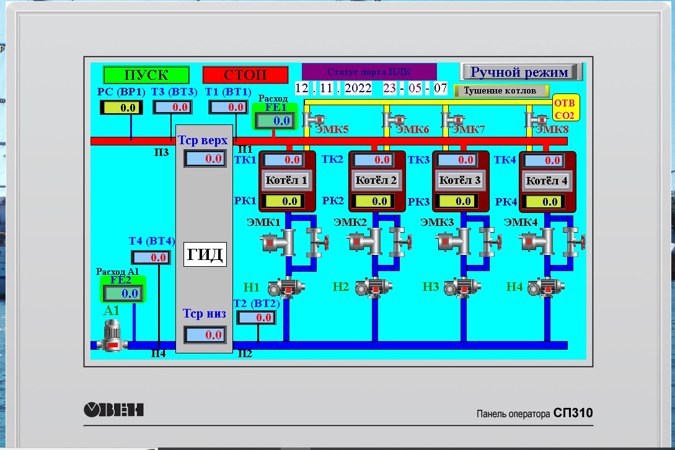The height and width of the screenshot is (450, 675).
Task: Click the purple Статус порта ПЛК indicator
Action: (369, 71)
